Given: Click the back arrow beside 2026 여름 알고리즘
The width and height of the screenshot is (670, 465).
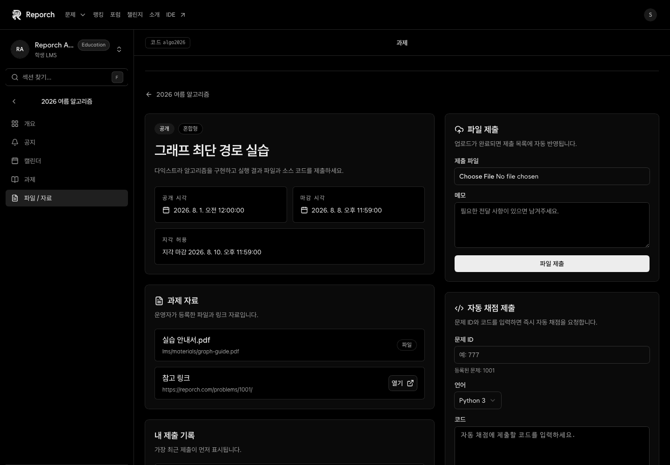Looking at the screenshot, I should [x=149, y=94].
